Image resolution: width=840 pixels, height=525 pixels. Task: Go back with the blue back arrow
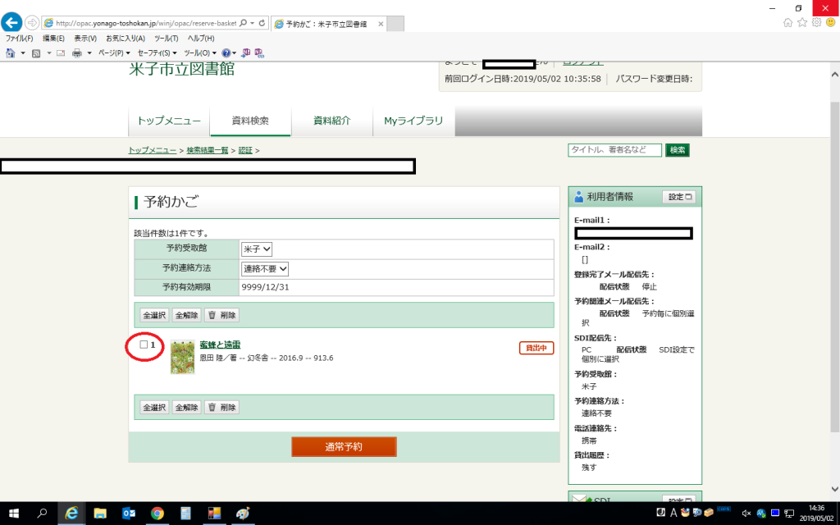pyautogui.click(x=11, y=22)
